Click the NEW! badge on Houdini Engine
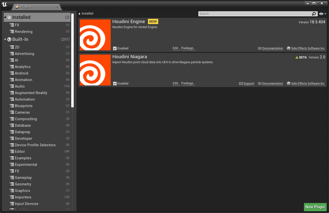Viewport: 329px width, 213px height. coord(153,22)
